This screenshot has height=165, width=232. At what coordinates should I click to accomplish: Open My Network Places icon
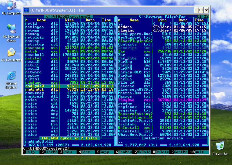(x=12, y=33)
